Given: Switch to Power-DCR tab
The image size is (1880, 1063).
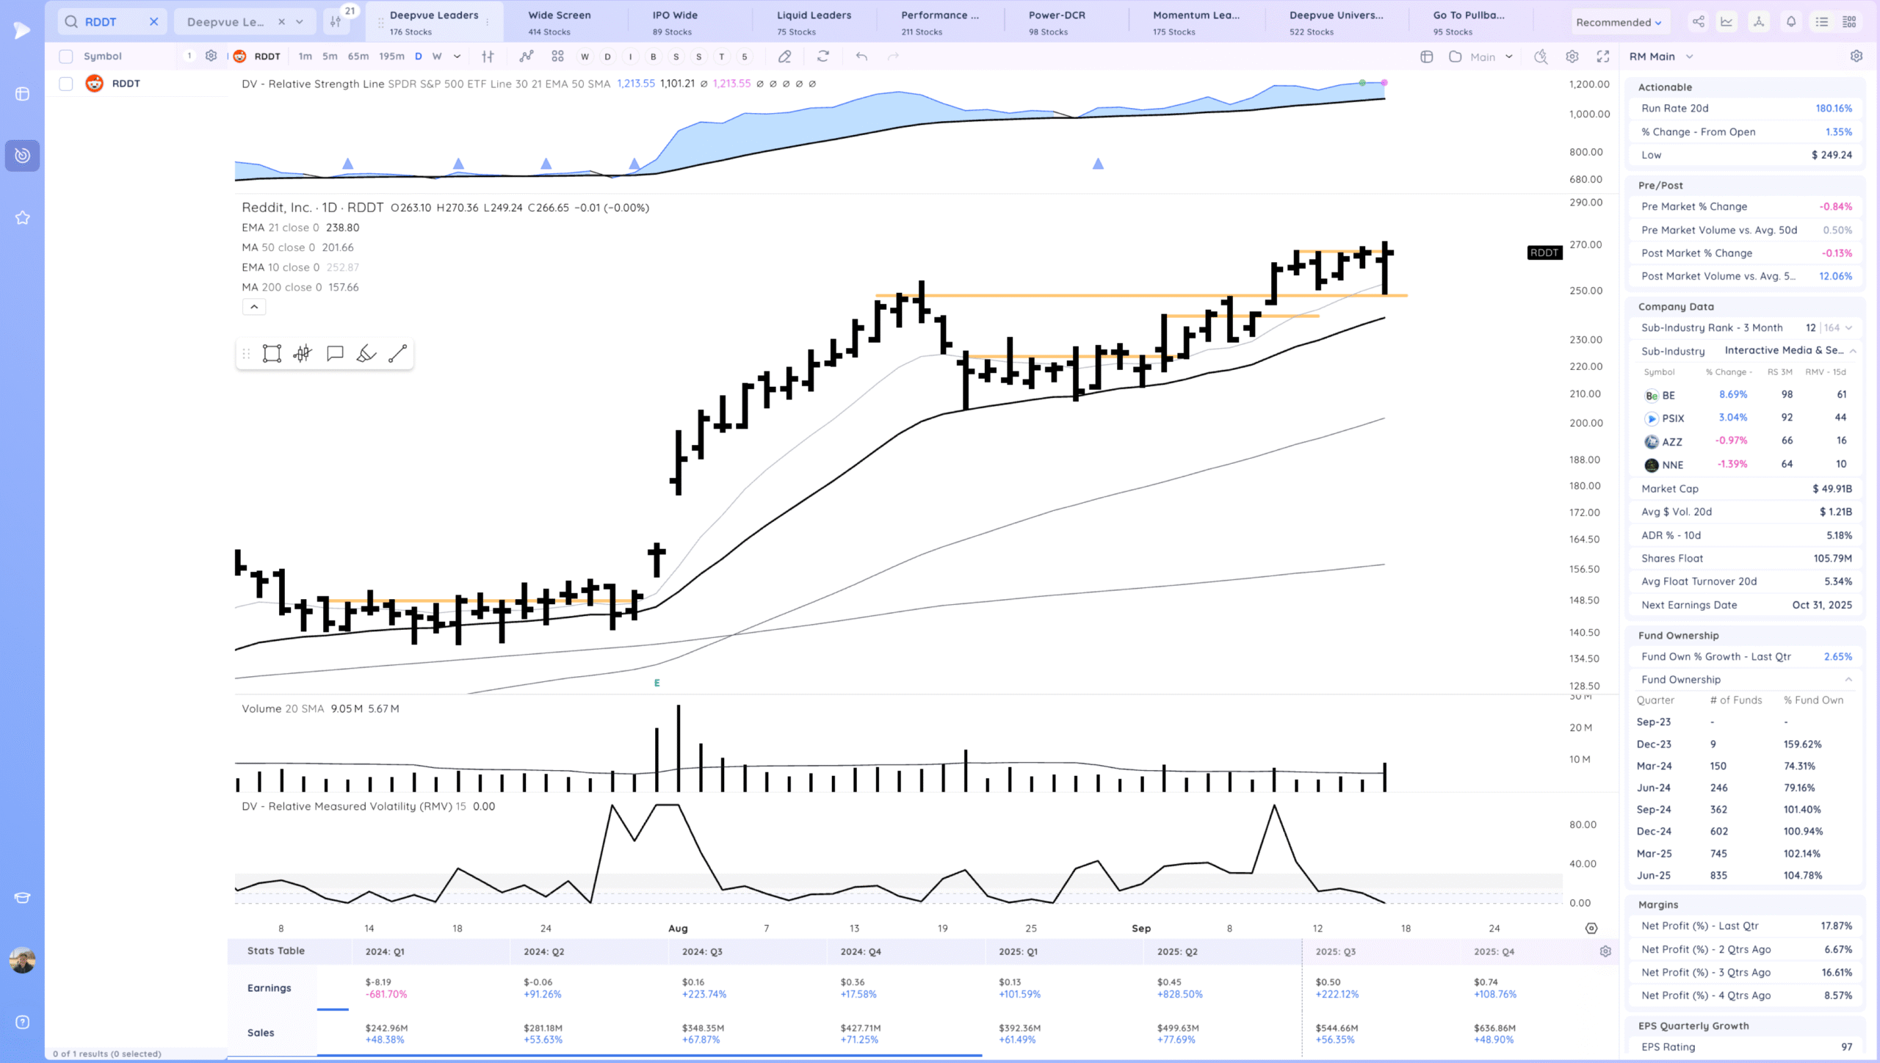Looking at the screenshot, I should click(x=1057, y=22).
